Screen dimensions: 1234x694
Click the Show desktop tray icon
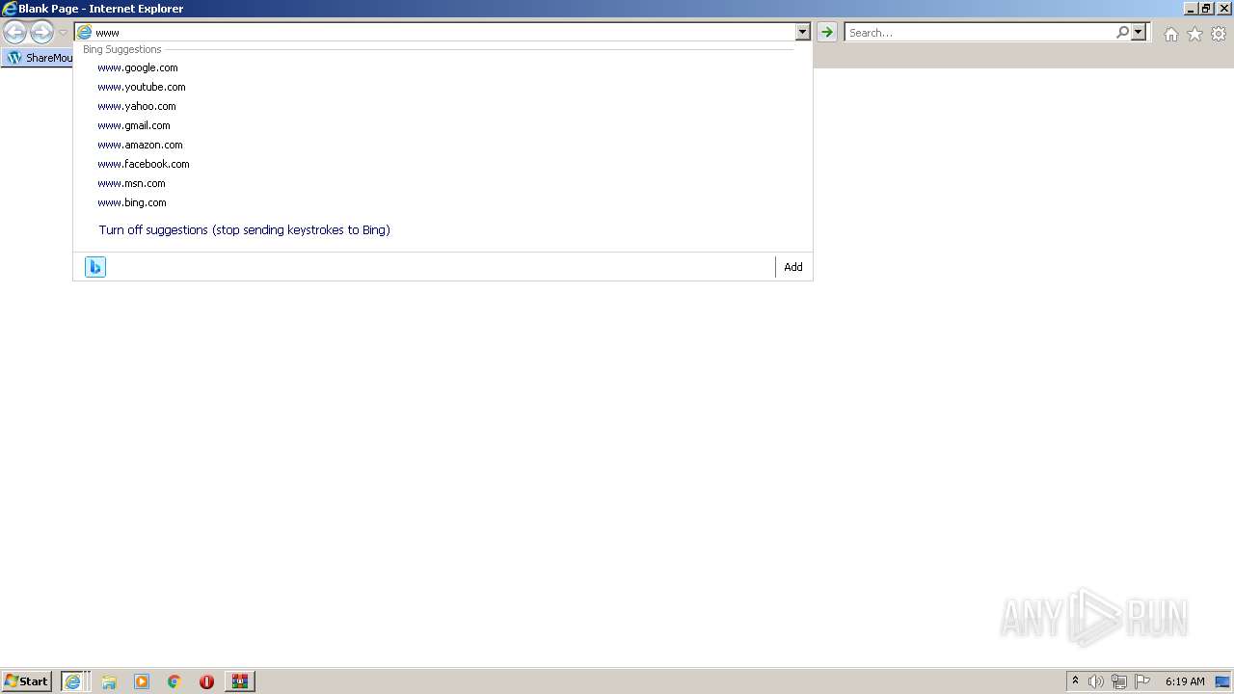tap(1222, 681)
